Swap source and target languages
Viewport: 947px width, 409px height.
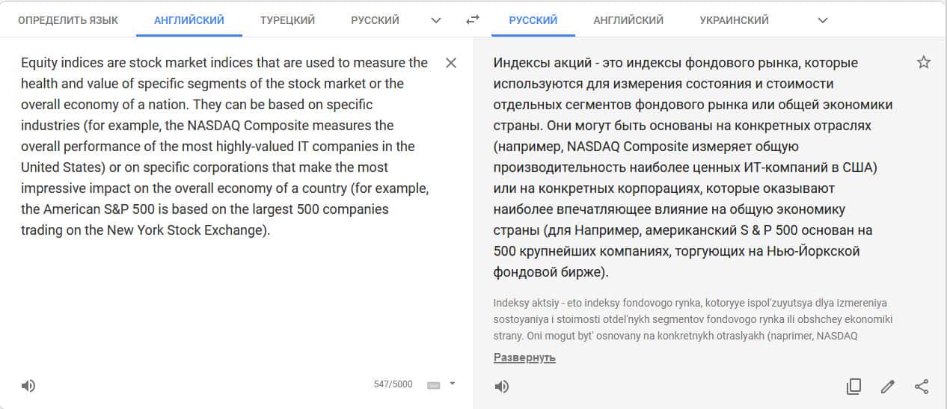coord(472,20)
